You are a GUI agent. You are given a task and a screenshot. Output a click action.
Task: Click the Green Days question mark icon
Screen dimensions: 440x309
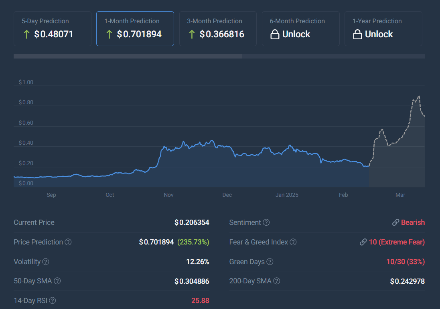[270, 262]
